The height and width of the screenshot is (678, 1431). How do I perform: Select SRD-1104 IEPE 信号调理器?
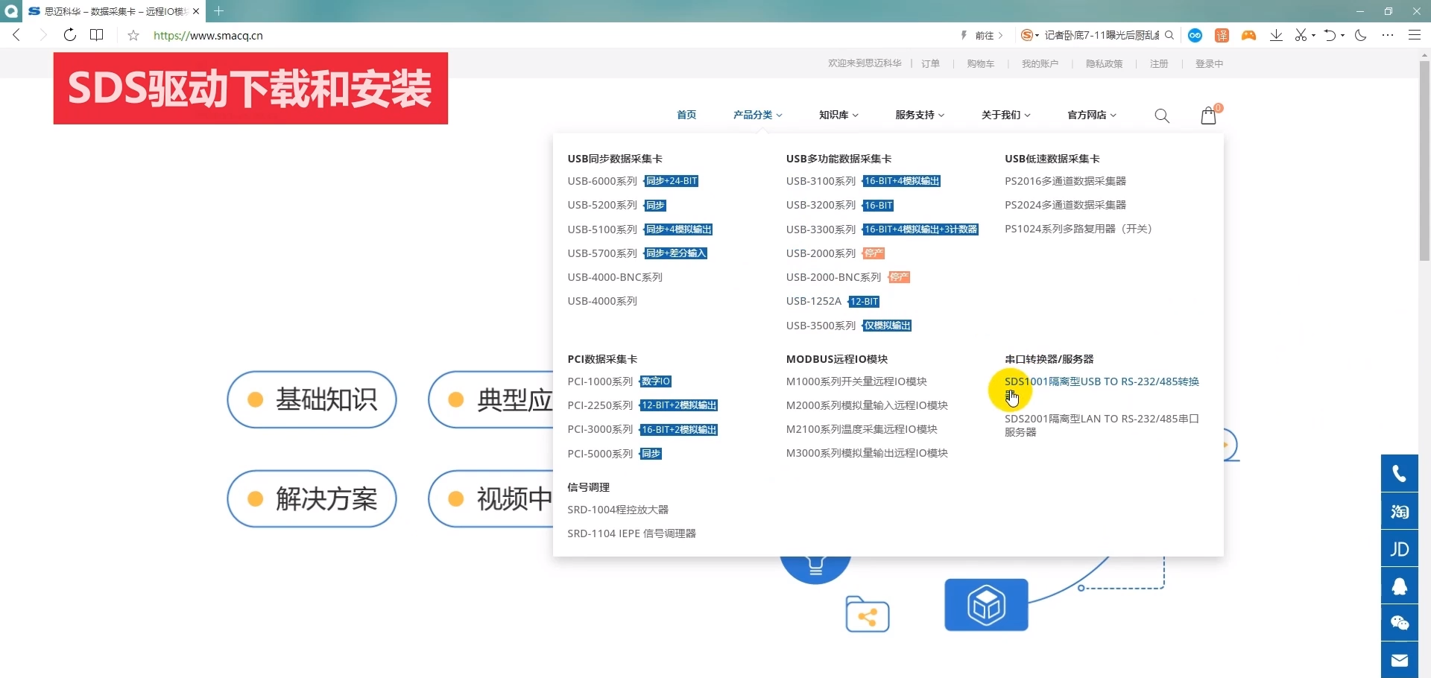tap(631, 533)
